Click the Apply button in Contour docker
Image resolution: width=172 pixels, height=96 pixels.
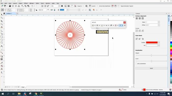coord(151,68)
